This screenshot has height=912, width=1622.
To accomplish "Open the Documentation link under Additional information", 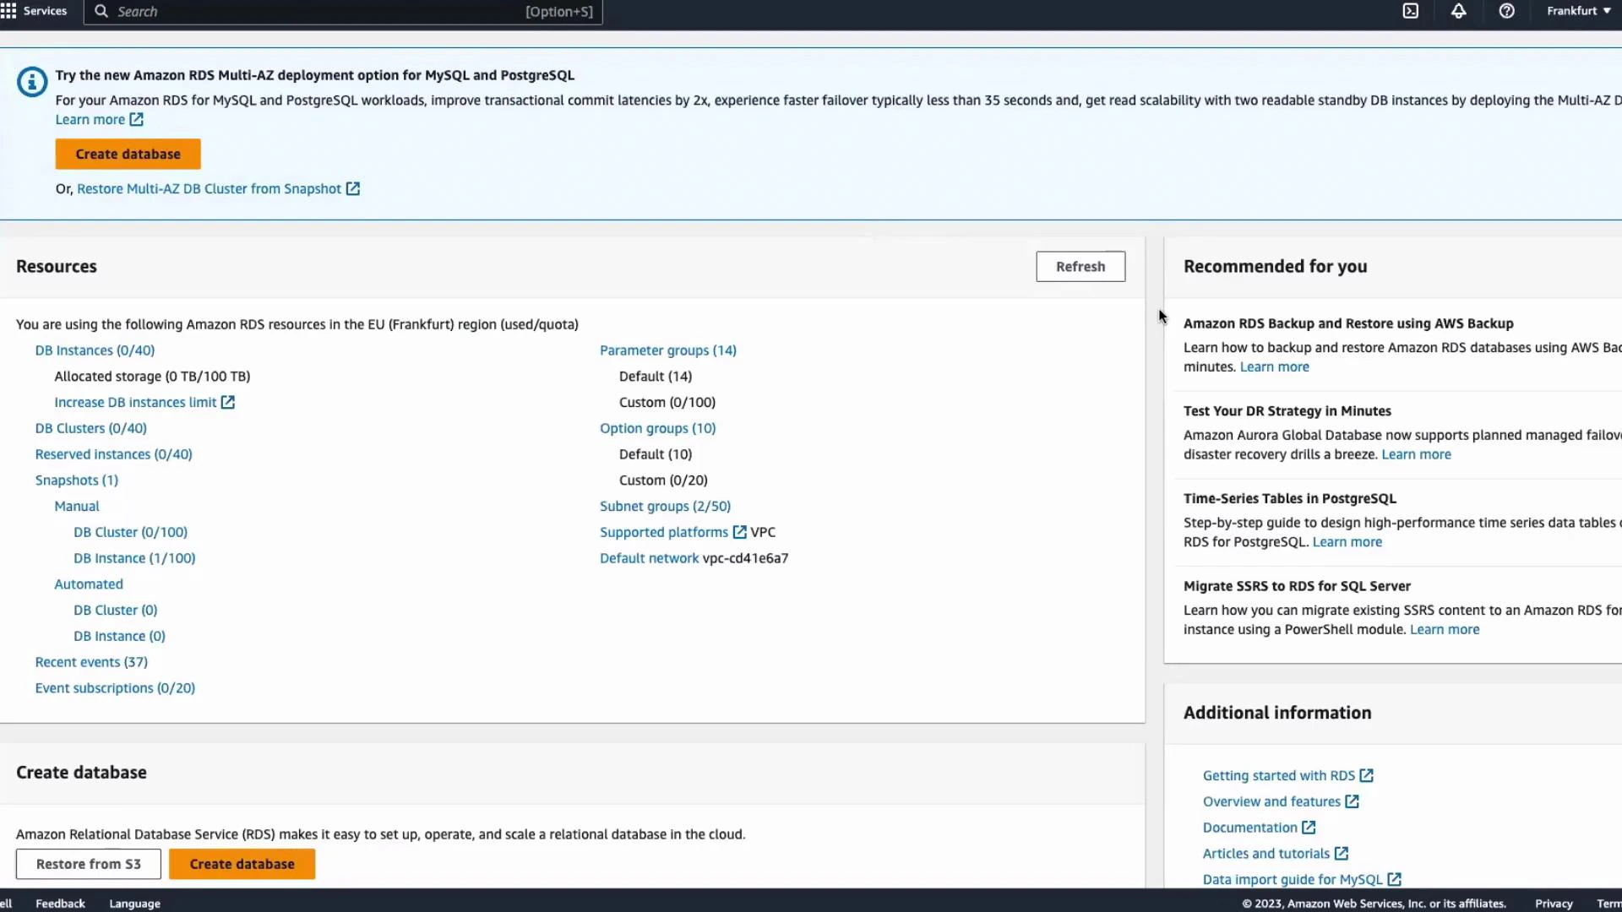I will click(x=1250, y=827).
